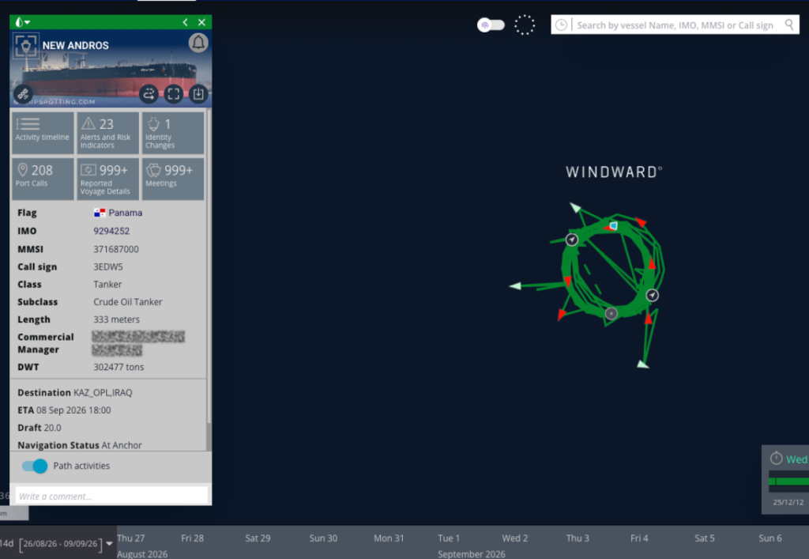Open the satellite imagery icon on vessel photo
Screen dimensions: 809x559
23,94
